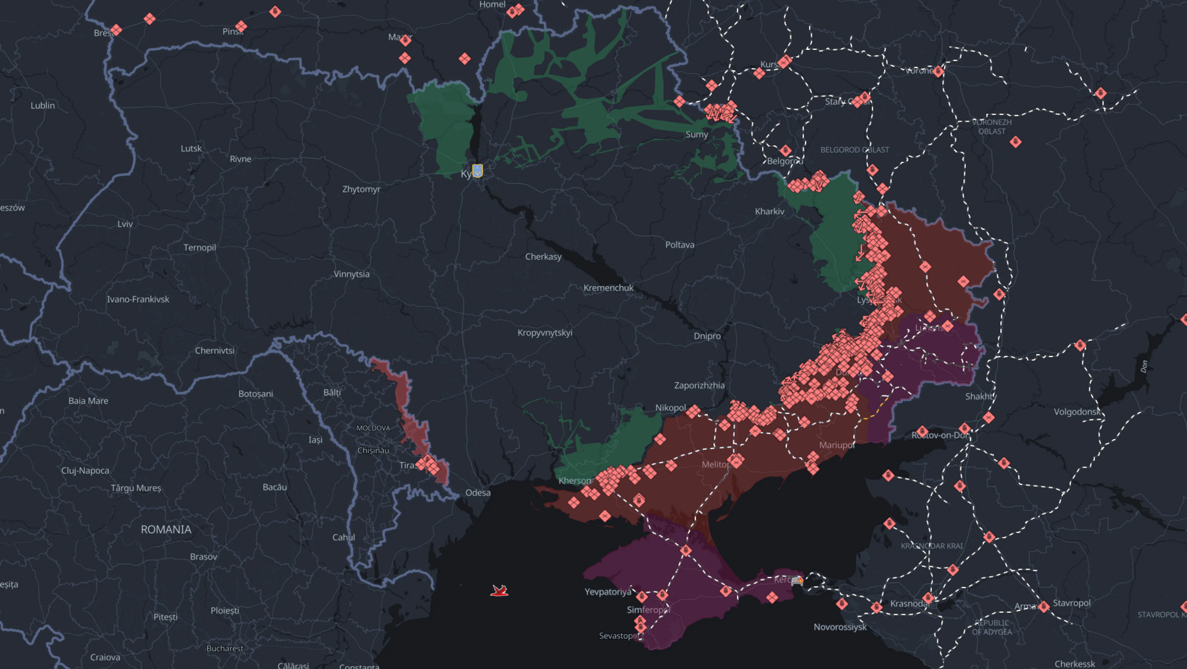Open marker below Voronezh Oblast label

point(1015,142)
